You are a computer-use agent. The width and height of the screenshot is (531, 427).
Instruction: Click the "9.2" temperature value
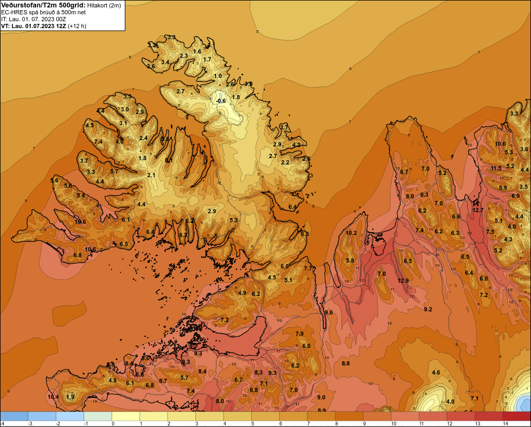[x=428, y=309]
